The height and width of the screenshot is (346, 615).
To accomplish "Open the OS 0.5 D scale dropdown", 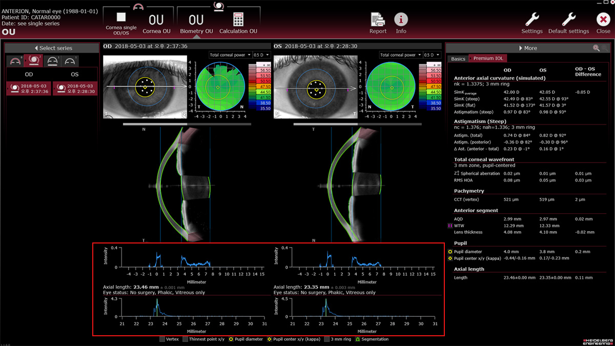I will (432, 55).
